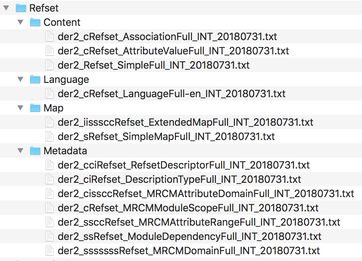Screen dimensions: 362x261
Task: Collapse the Language folder triangle
Action: [x=21, y=80]
